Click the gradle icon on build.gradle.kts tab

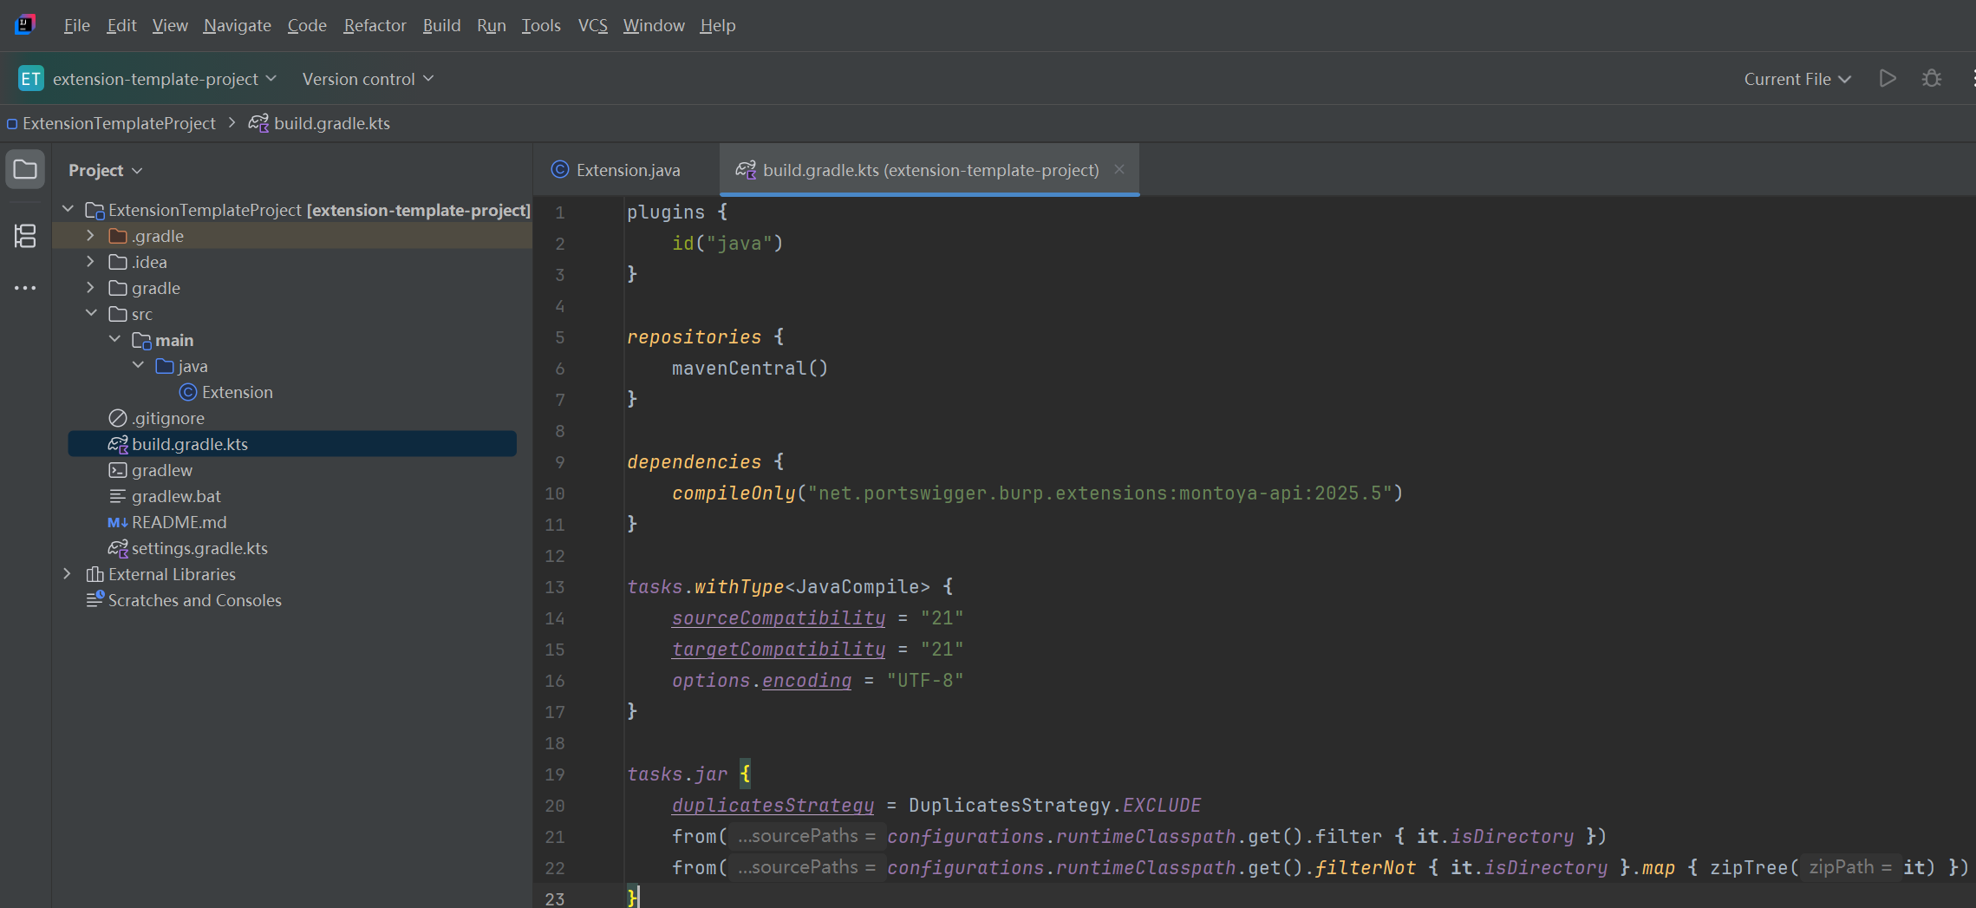(x=746, y=170)
